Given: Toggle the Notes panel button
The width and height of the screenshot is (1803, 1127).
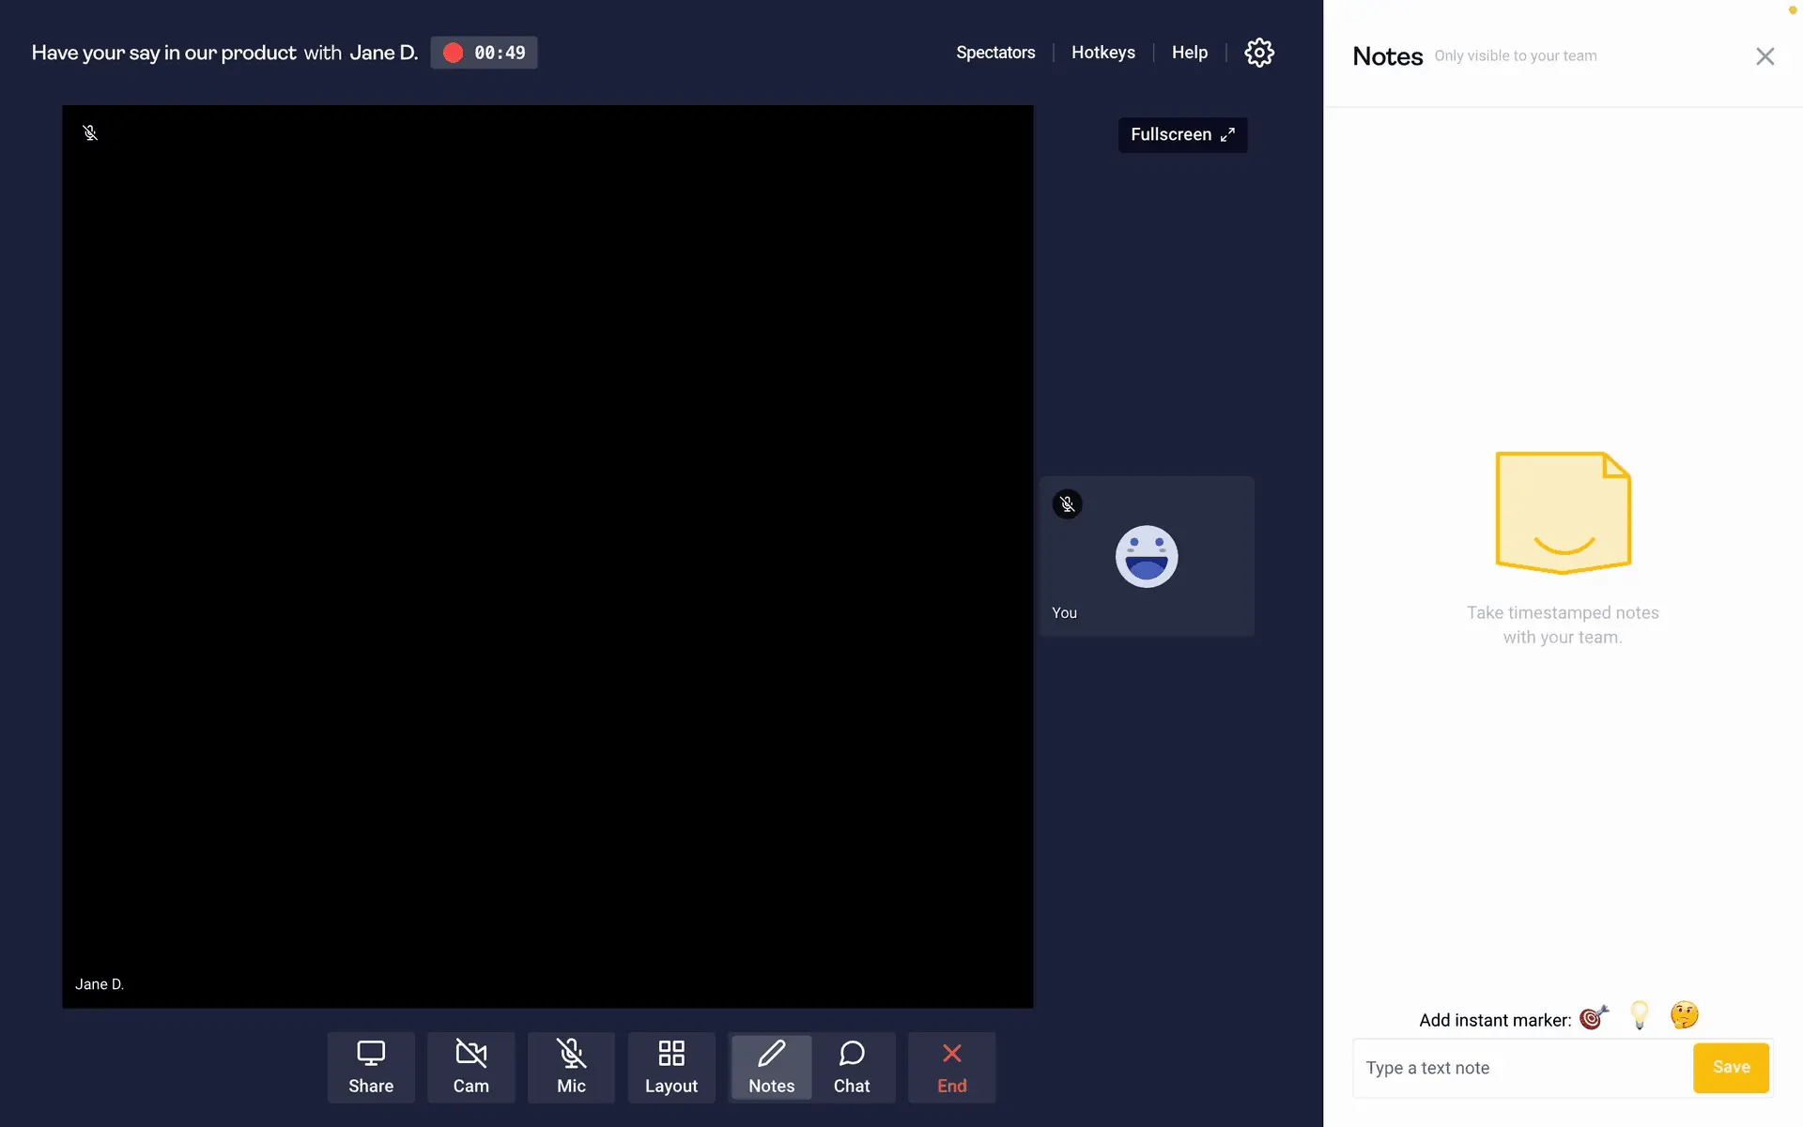Looking at the screenshot, I should click(771, 1067).
